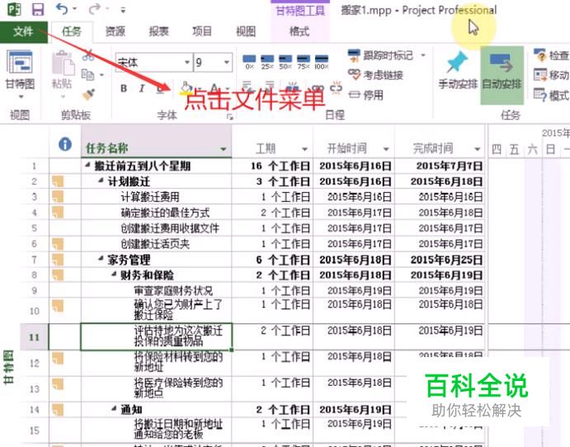Viewport: 570px width, 447px height.
Task: Switch to the Project ribbon tab
Action: coord(202,32)
